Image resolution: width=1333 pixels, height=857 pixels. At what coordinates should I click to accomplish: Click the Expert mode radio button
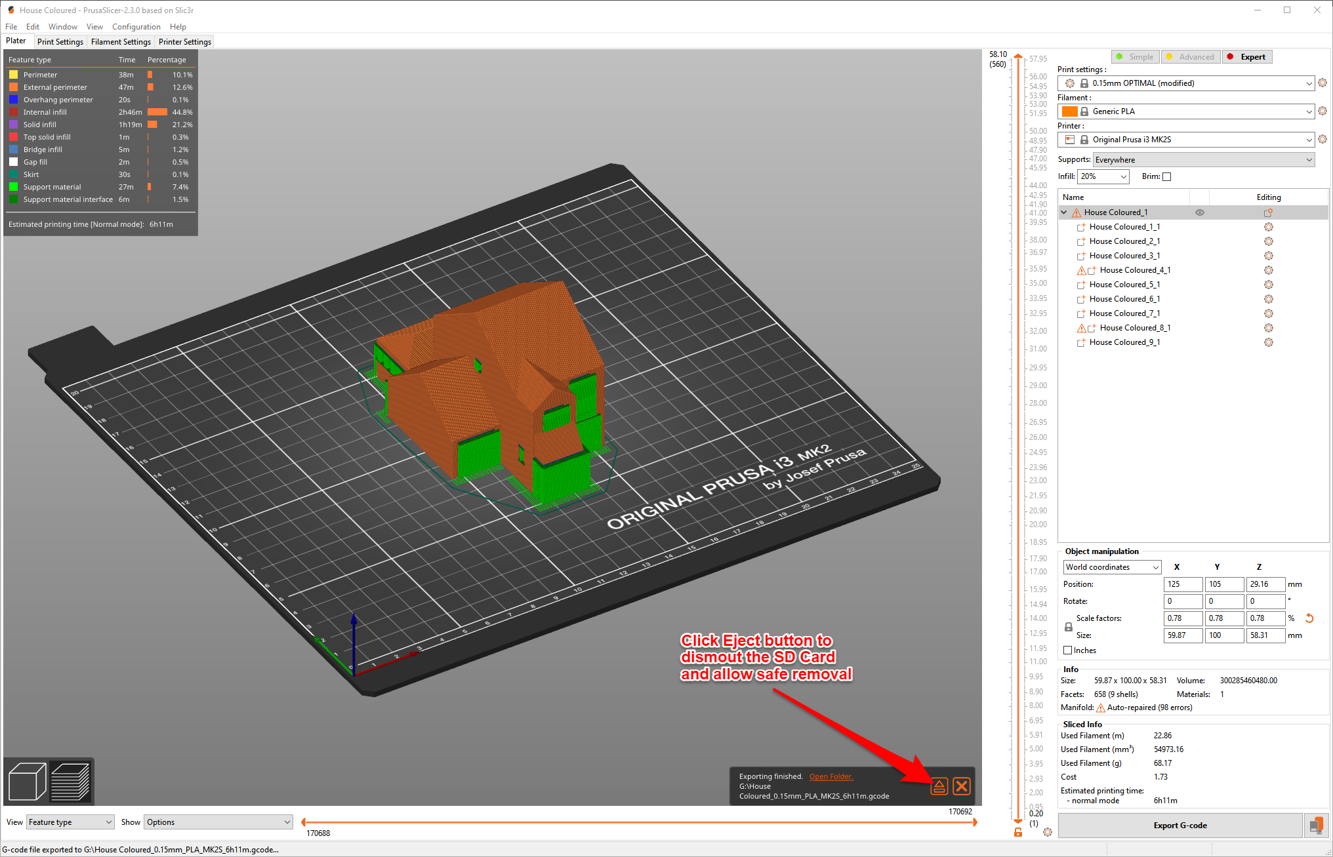coord(1246,56)
